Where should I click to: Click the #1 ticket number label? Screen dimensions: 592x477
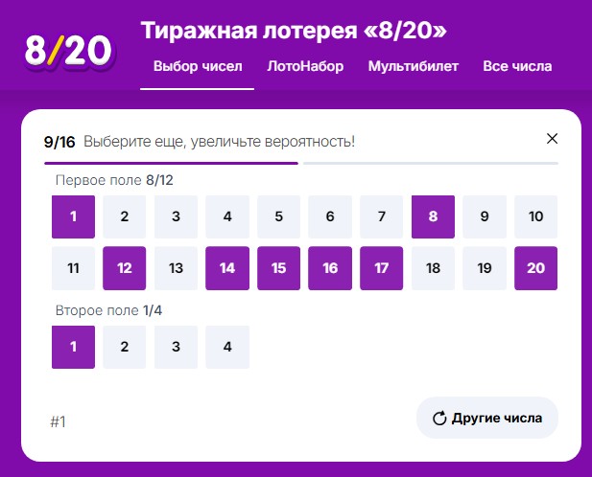click(58, 421)
